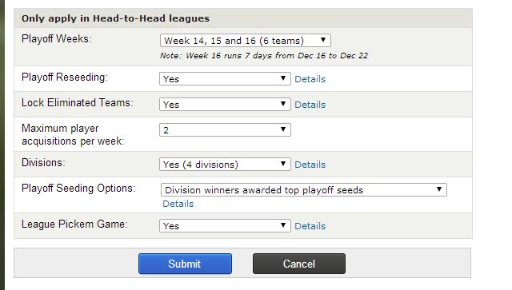Select the Head-to-Head leagues section header

point(115,18)
